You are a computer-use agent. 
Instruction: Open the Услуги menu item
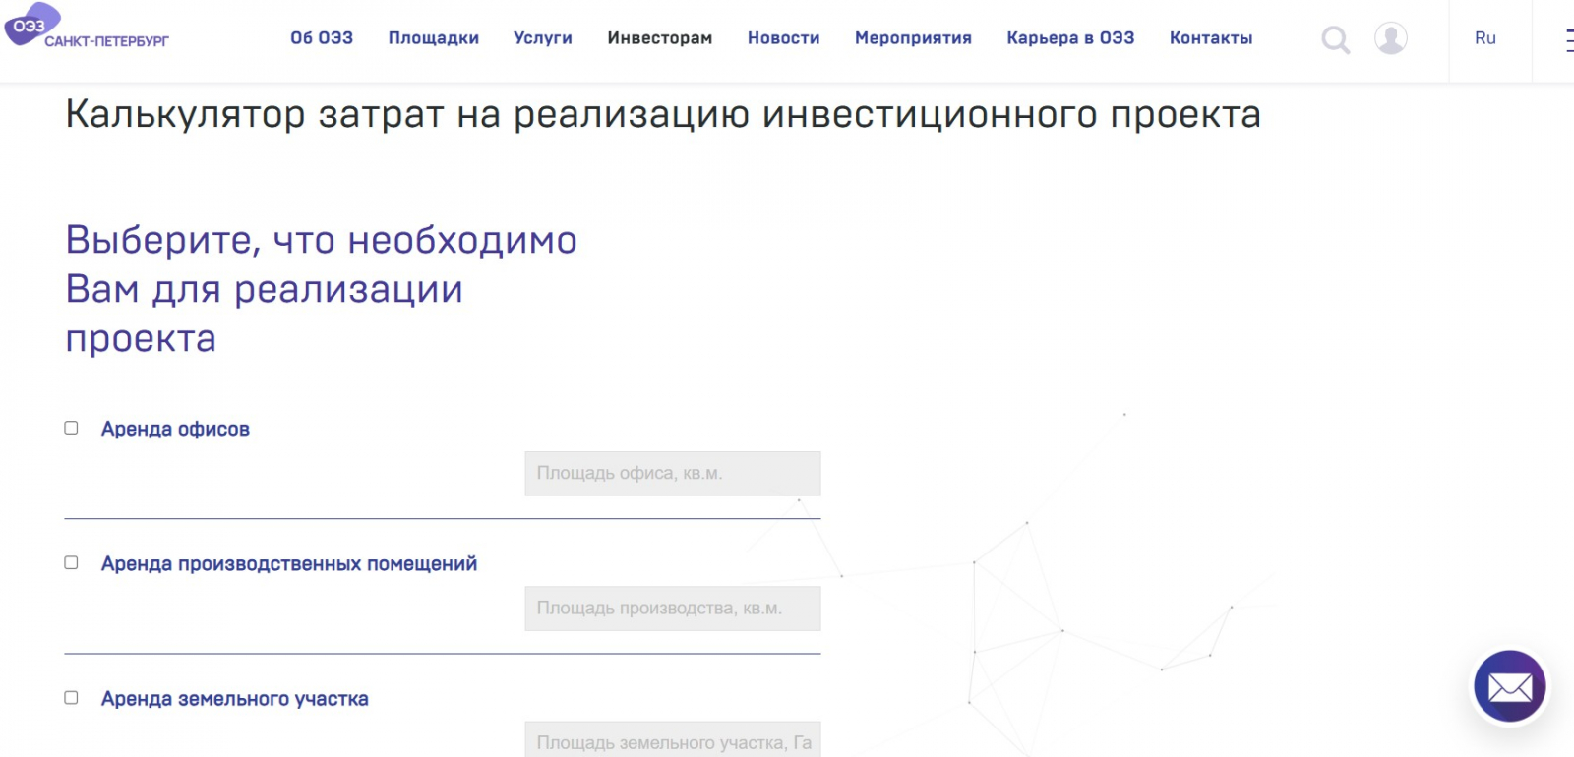click(543, 38)
